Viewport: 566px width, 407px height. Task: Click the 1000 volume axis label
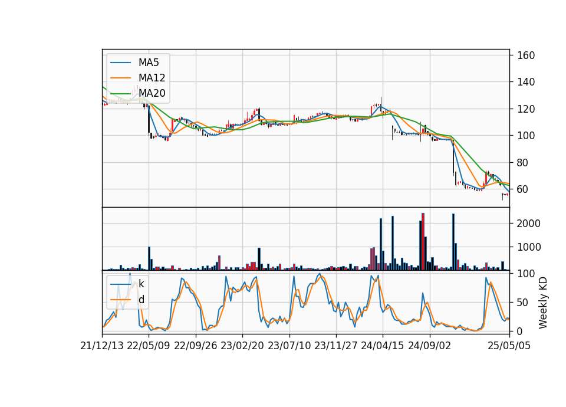529,247
